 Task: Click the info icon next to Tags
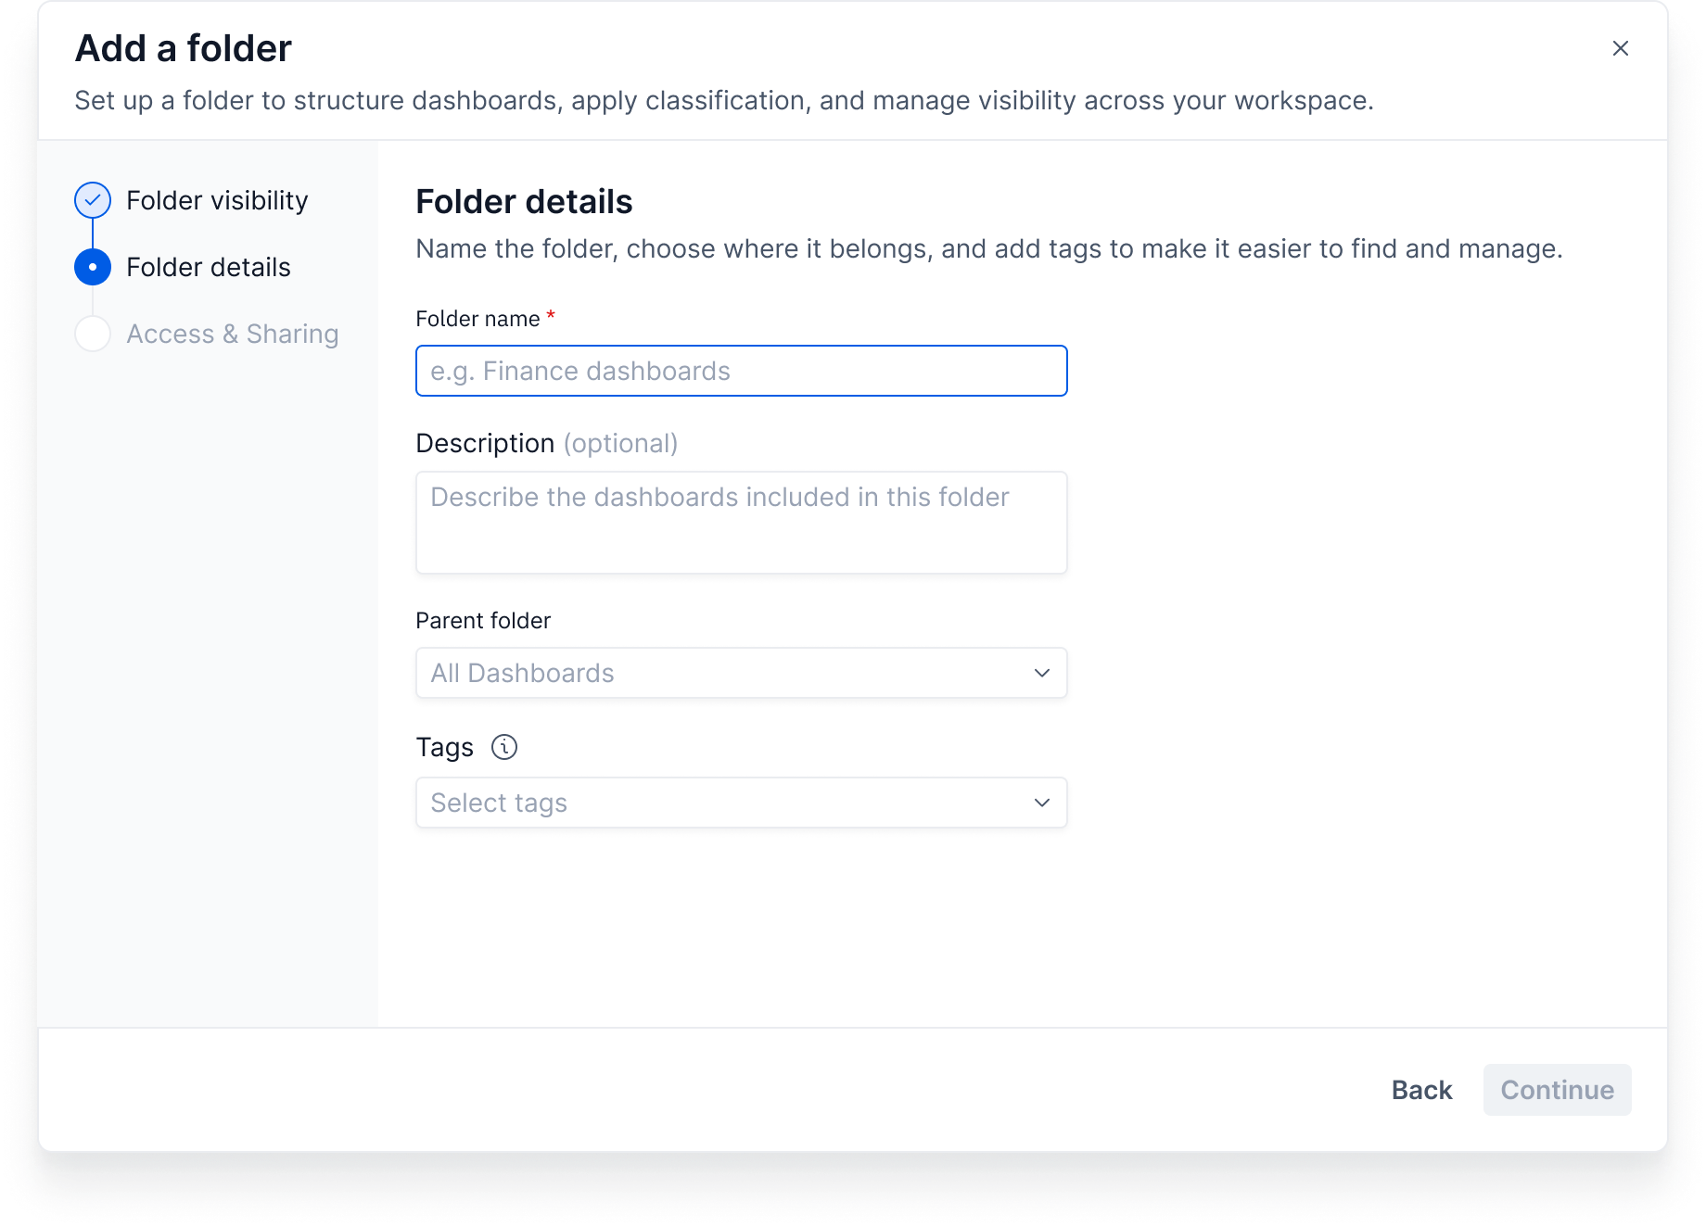(x=503, y=747)
